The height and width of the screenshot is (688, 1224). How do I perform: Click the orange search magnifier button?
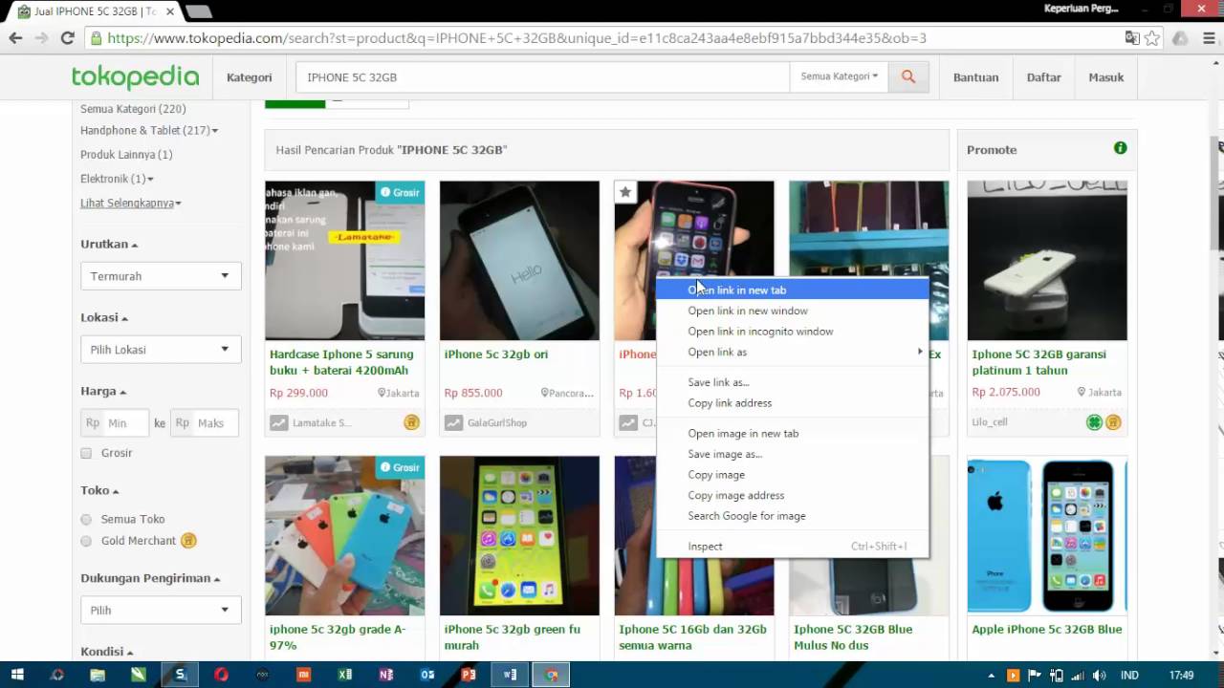[908, 77]
